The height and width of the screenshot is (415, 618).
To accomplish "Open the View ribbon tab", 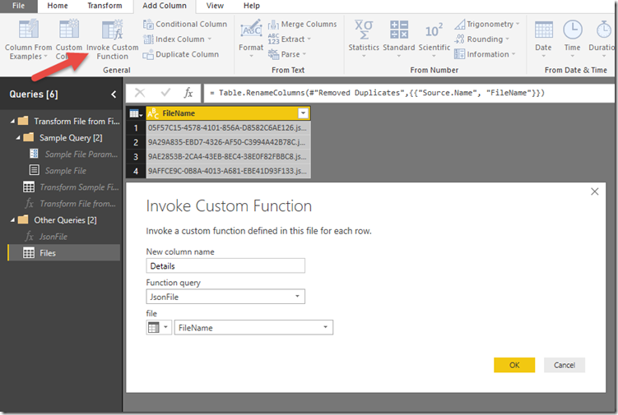I will [x=215, y=6].
